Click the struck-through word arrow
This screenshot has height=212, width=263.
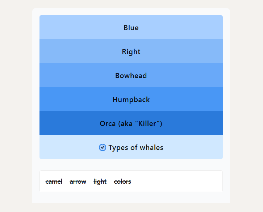point(78,182)
